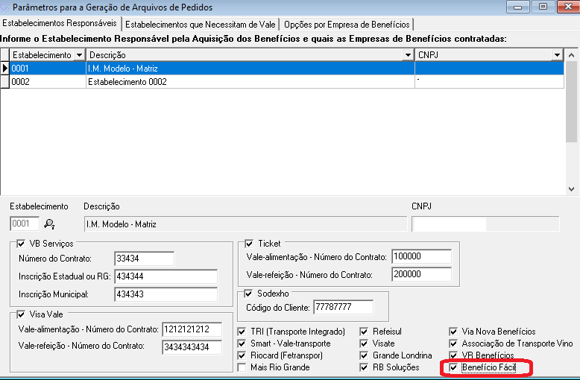This screenshot has height=380, width=580.
Task: Click VB Serviços Número do Contrato field
Action: point(144,259)
